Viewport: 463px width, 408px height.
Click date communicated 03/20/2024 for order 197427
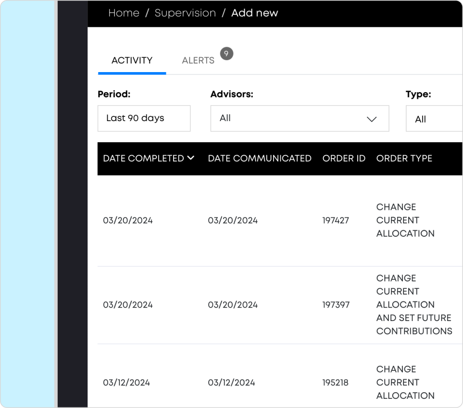[x=233, y=220]
